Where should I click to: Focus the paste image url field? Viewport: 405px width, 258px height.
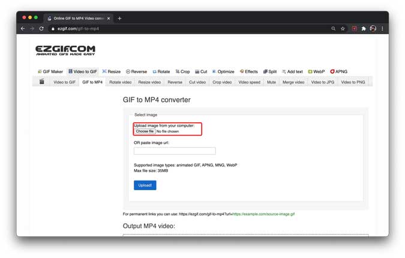click(175, 151)
